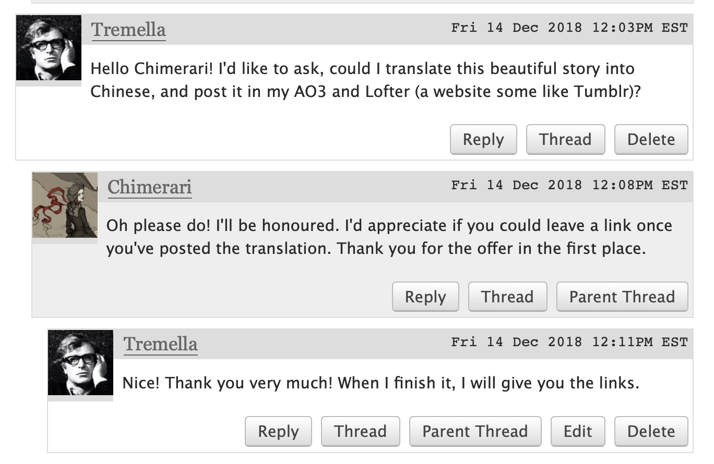Reply to Chimerari's comment
Screen dimensions: 714x464
(x=425, y=297)
